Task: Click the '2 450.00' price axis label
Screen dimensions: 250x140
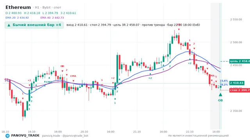Action: pos(236,65)
